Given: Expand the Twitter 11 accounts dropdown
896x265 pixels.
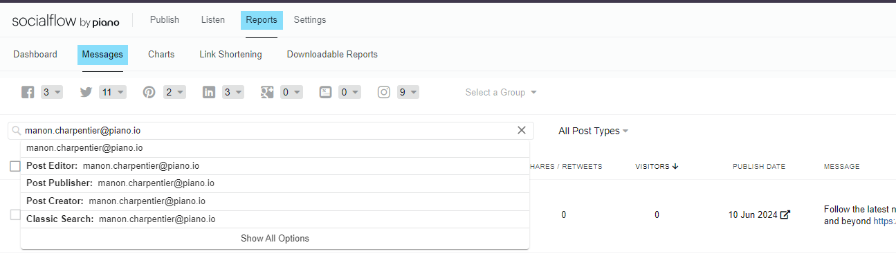Looking at the screenshot, I should pos(113,92).
